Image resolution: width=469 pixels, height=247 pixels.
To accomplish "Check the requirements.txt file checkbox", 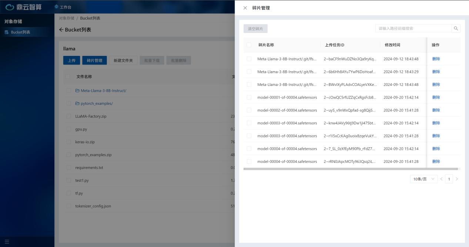I will (69, 168).
